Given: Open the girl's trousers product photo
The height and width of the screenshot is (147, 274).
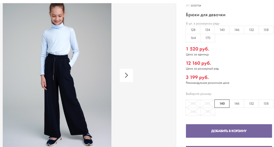Looking at the screenshot, I should [57, 75].
